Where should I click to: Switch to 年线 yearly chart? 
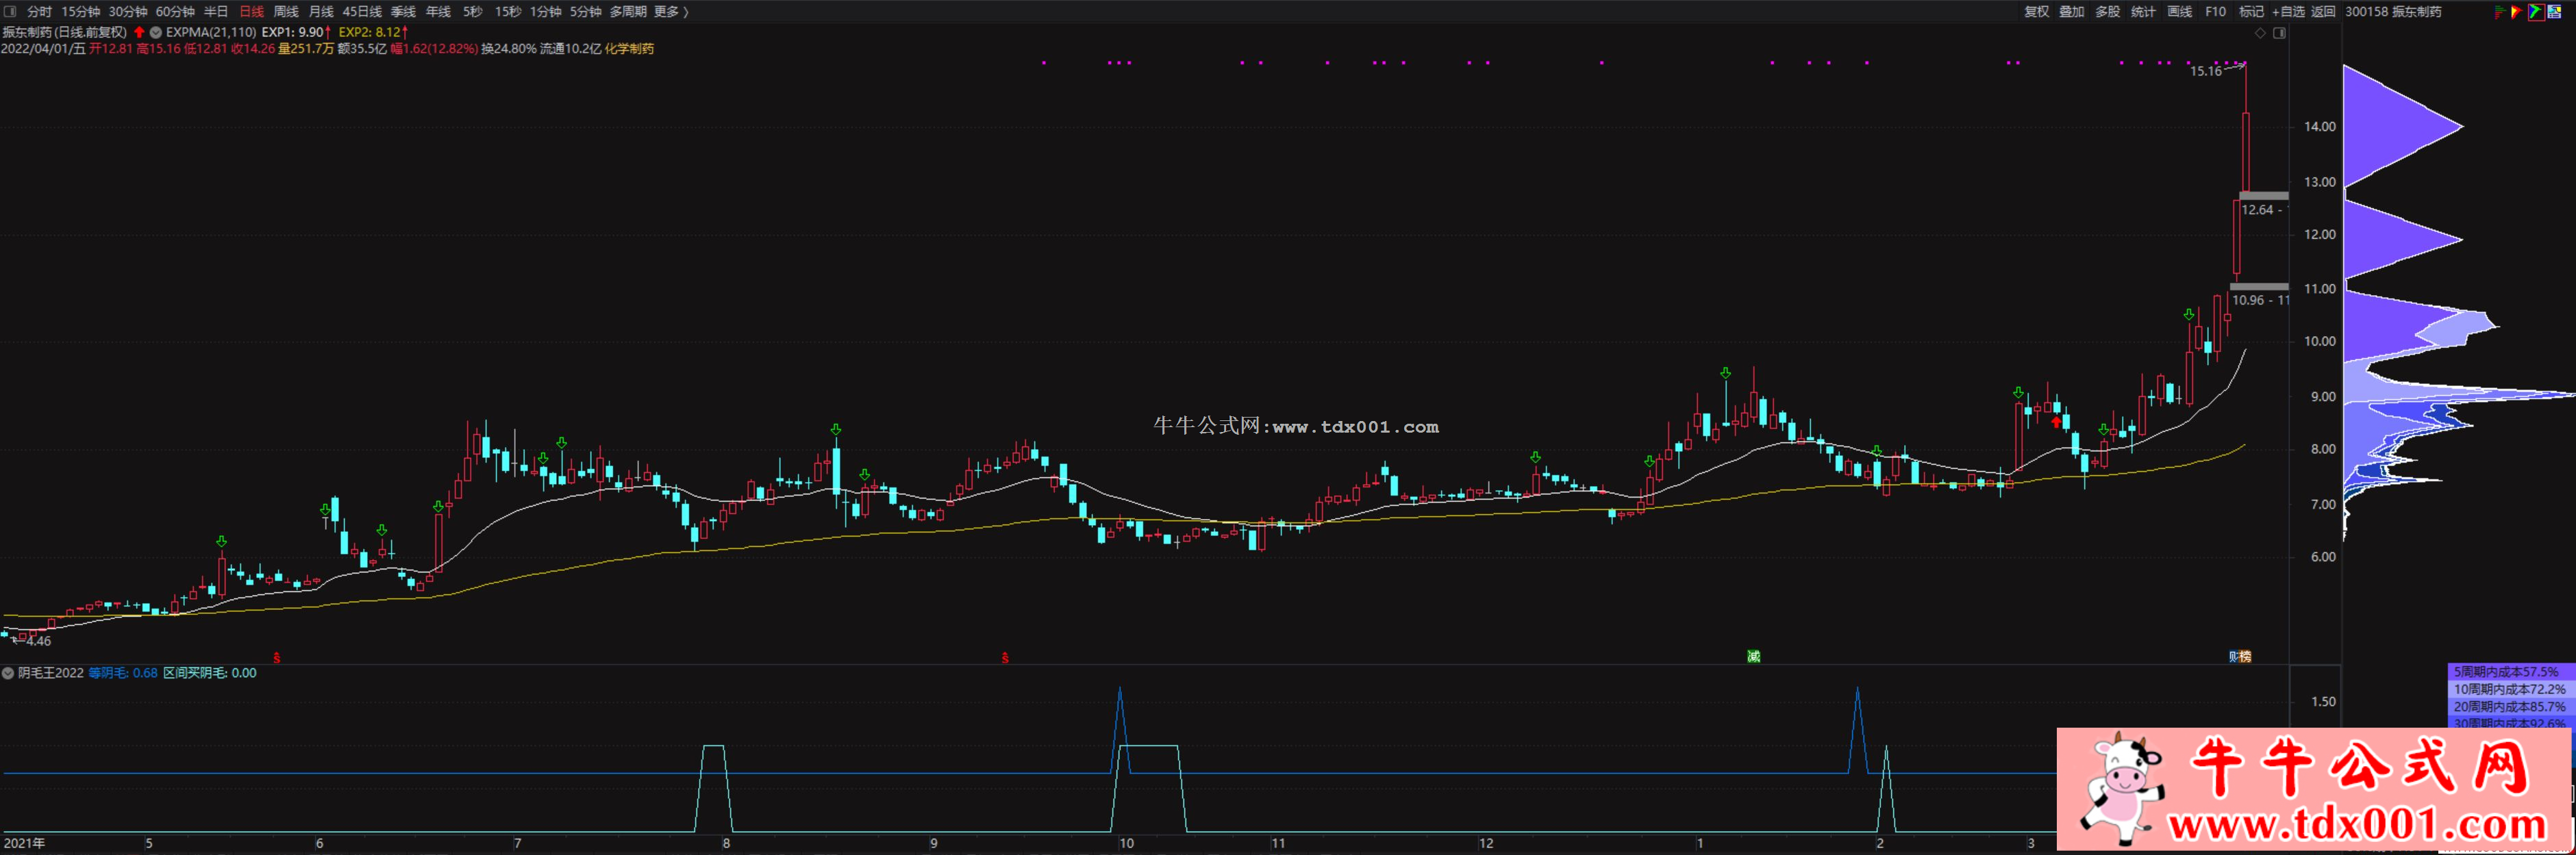click(438, 12)
